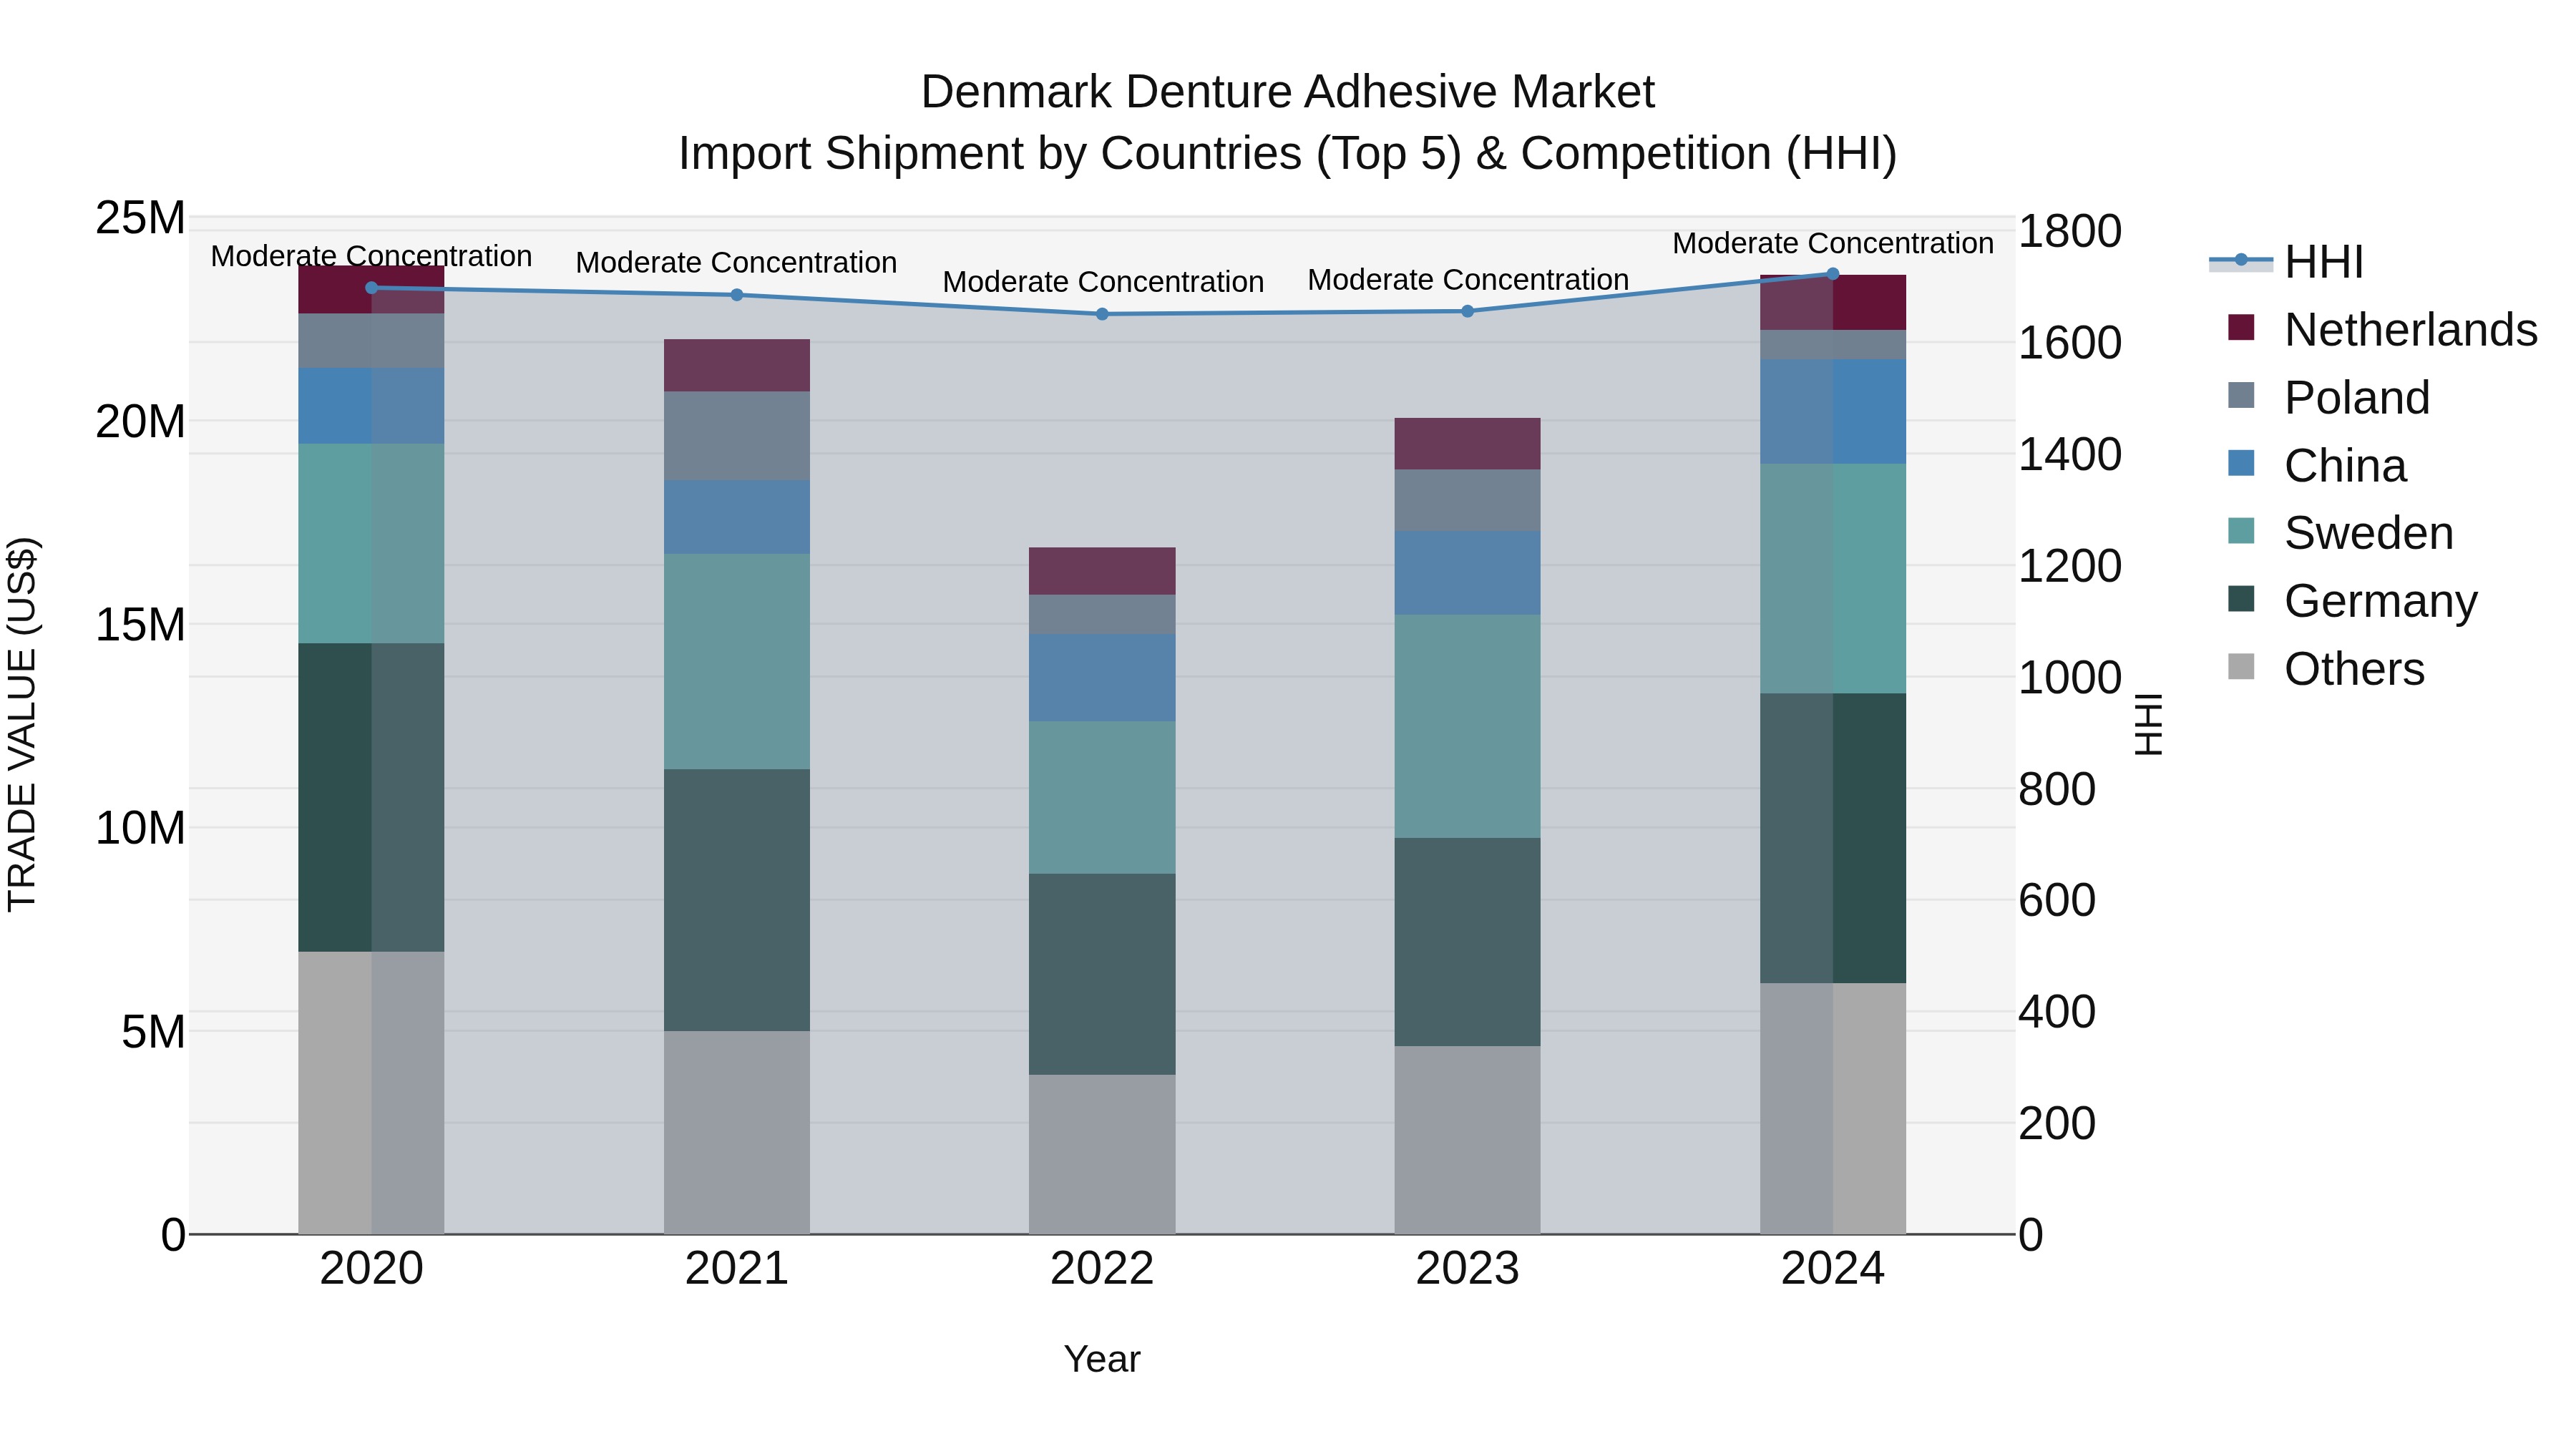Toggle the Netherlands legend entry
This screenshot has width=2576, height=1449.
(x=2382, y=330)
